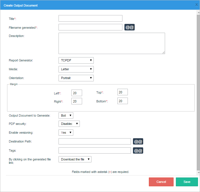The image size is (200, 192).
Task: Open the Report Generator dropdown
Action: 76,60
